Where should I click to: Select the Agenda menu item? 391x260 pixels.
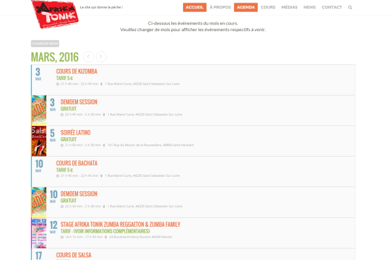click(x=246, y=7)
